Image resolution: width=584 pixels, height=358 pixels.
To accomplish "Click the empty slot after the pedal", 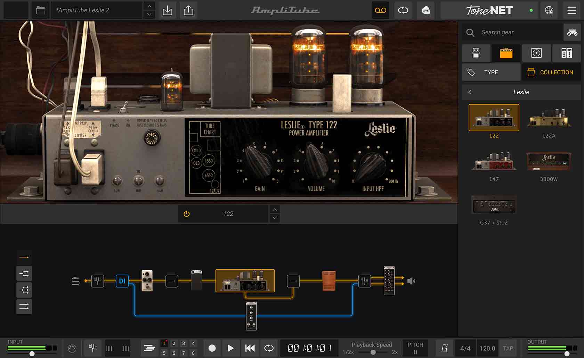I will click(172, 281).
